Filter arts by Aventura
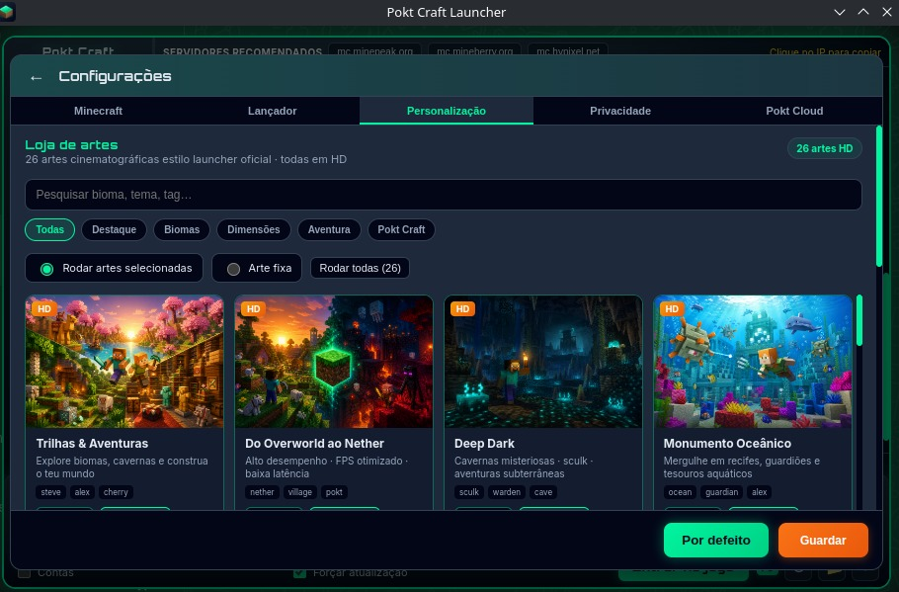Screen dimensions: 899x592 pyautogui.click(x=329, y=229)
